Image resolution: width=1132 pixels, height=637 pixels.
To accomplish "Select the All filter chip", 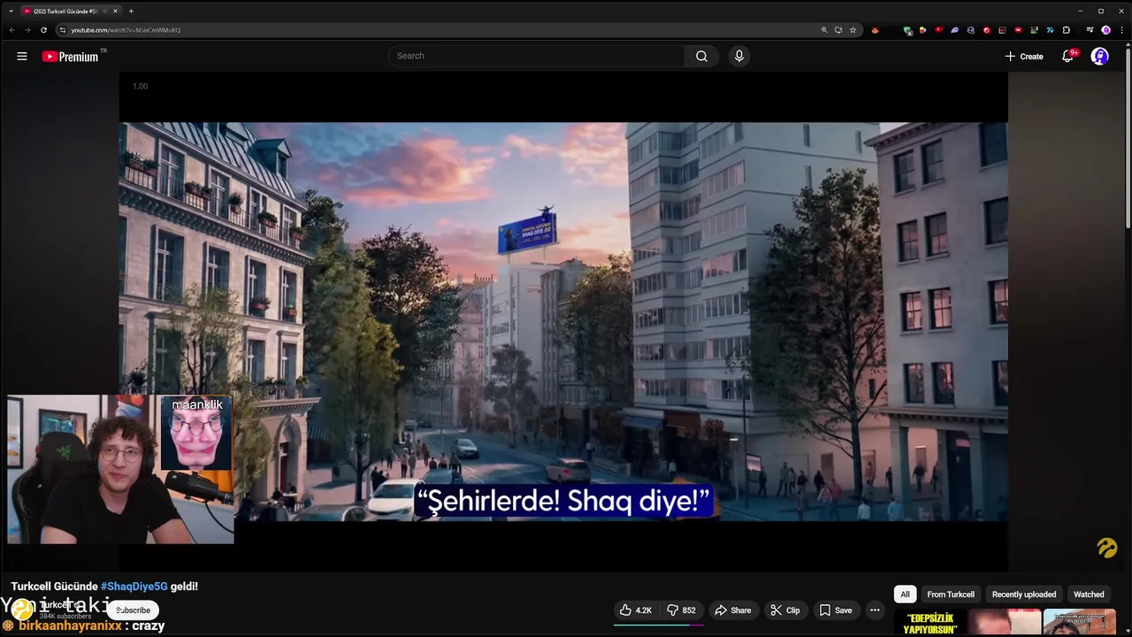I will (905, 595).
